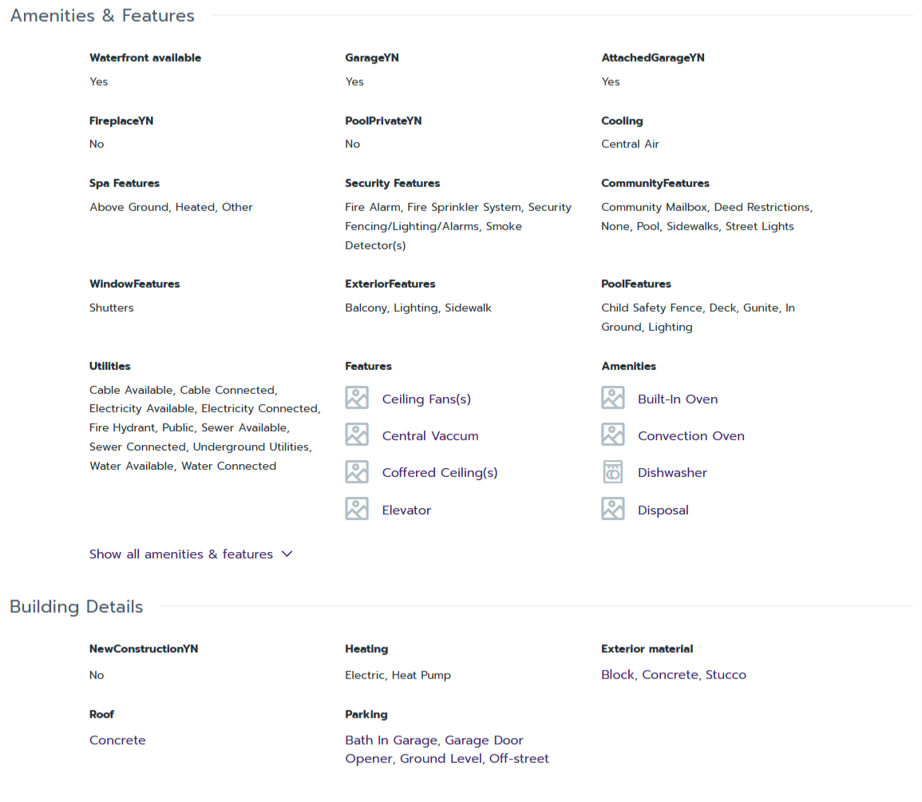Click the Convection Oven amenity icon
The height and width of the screenshot is (802, 922).
click(612, 435)
